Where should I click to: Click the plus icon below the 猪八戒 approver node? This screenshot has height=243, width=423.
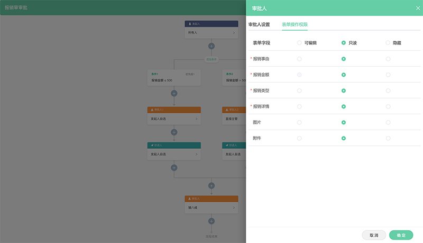212,221
